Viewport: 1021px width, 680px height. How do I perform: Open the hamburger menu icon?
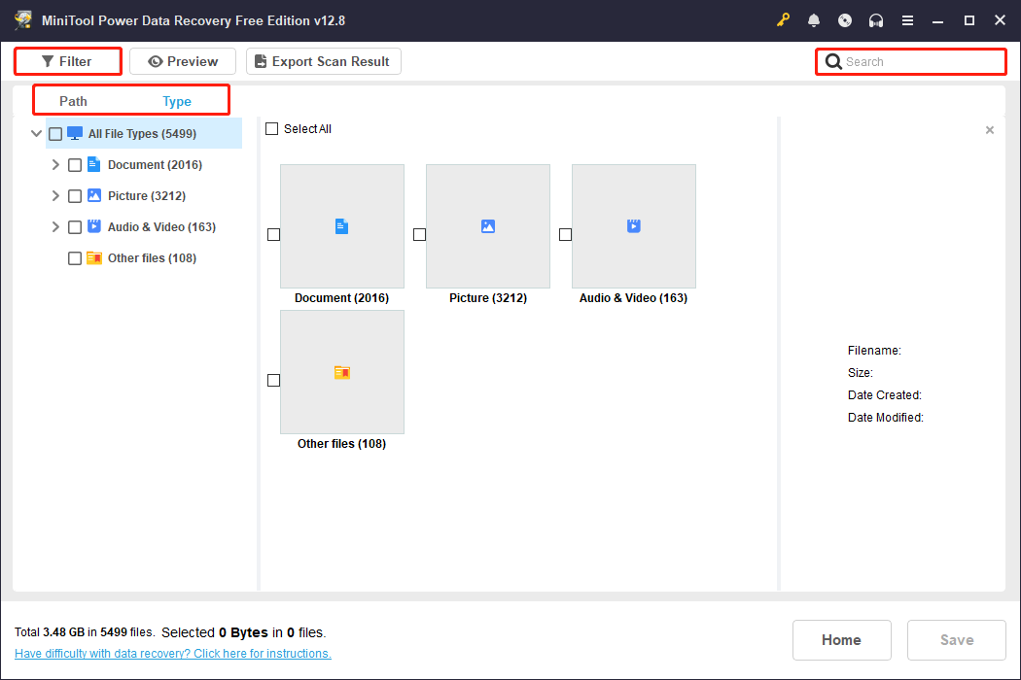coord(907,19)
